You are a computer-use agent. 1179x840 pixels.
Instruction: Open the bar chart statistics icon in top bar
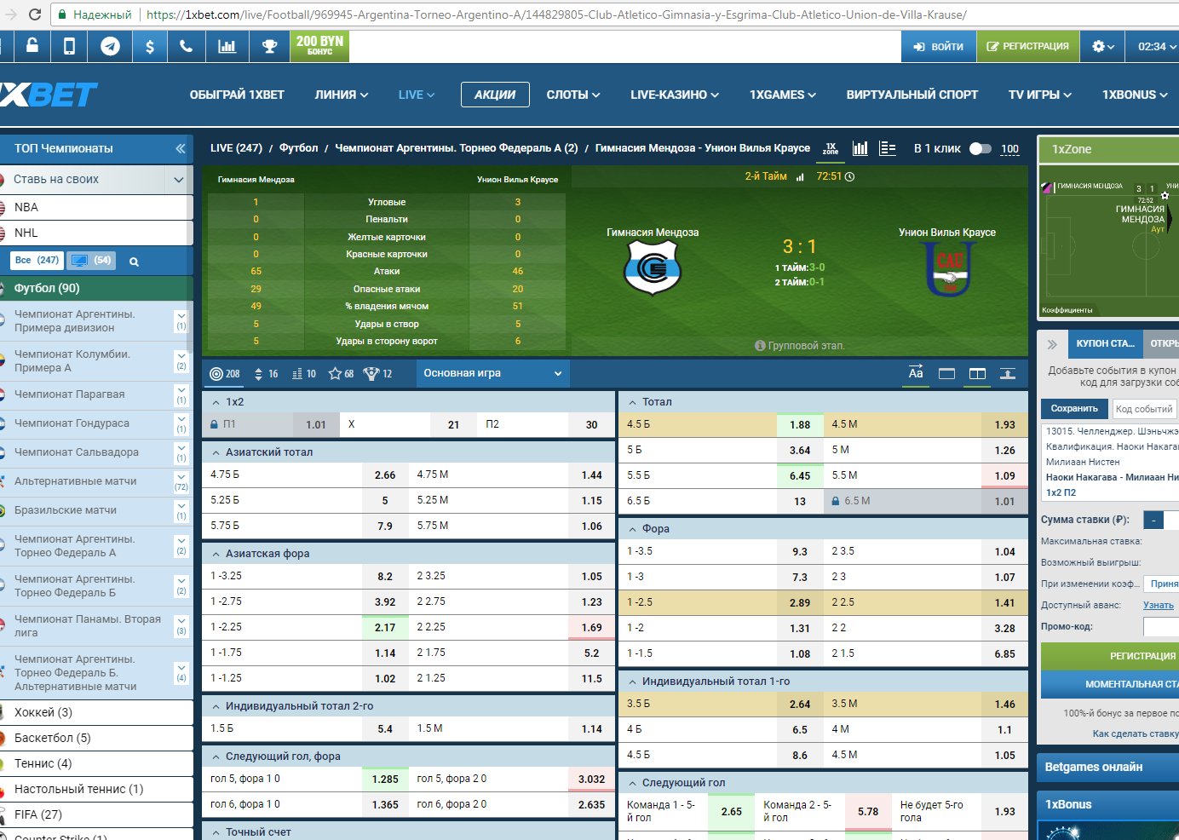(x=227, y=46)
